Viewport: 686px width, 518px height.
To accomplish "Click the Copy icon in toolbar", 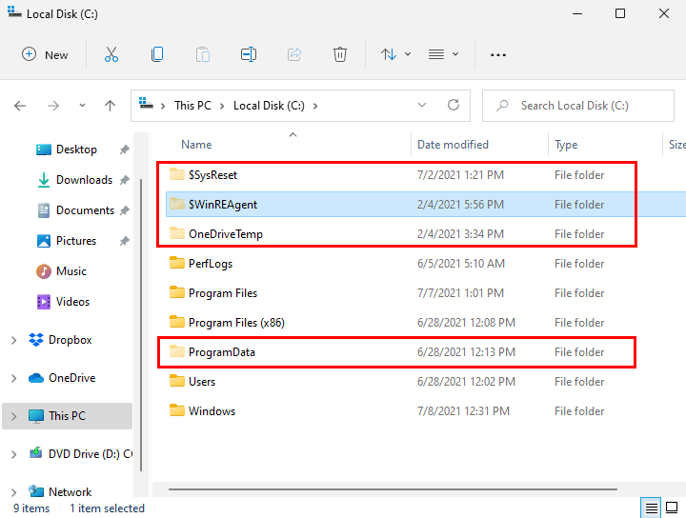I will pyautogui.click(x=157, y=54).
